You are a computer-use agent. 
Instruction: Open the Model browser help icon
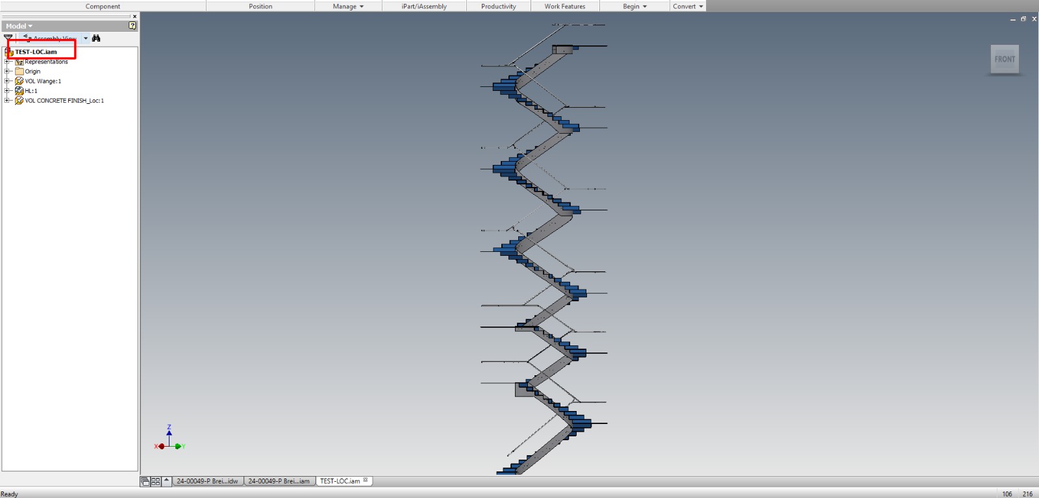(x=132, y=26)
